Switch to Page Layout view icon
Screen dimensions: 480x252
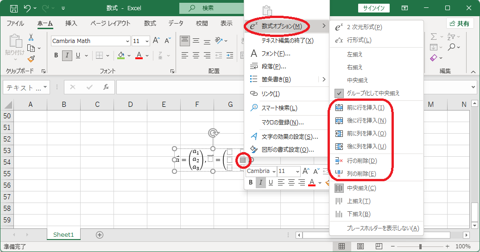pyautogui.click(x=360, y=246)
